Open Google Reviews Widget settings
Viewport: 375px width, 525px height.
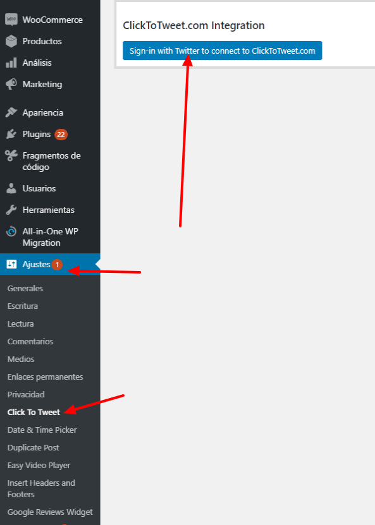coord(50,512)
